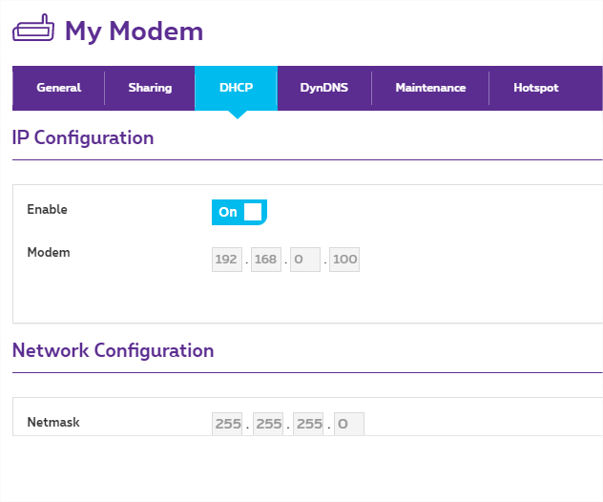The height and width of the screenshot is (502, 603).
Task: Open the DynDNS tab
Action: [x=324, y=88]
